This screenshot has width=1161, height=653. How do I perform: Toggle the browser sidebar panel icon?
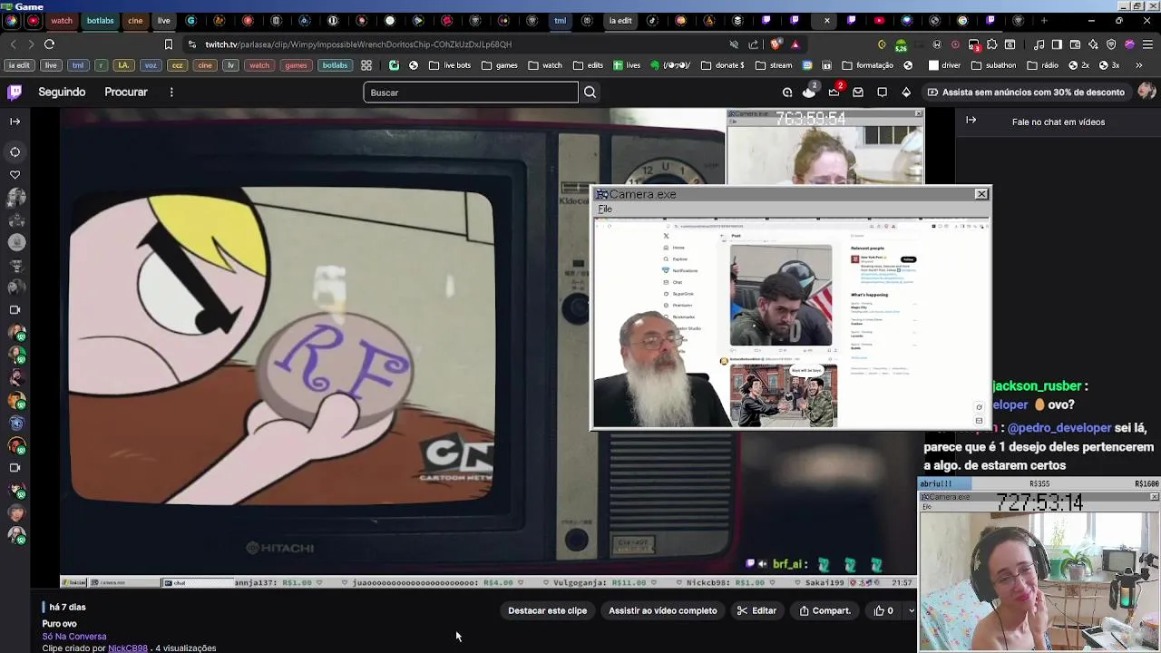tap(1057, 44)
